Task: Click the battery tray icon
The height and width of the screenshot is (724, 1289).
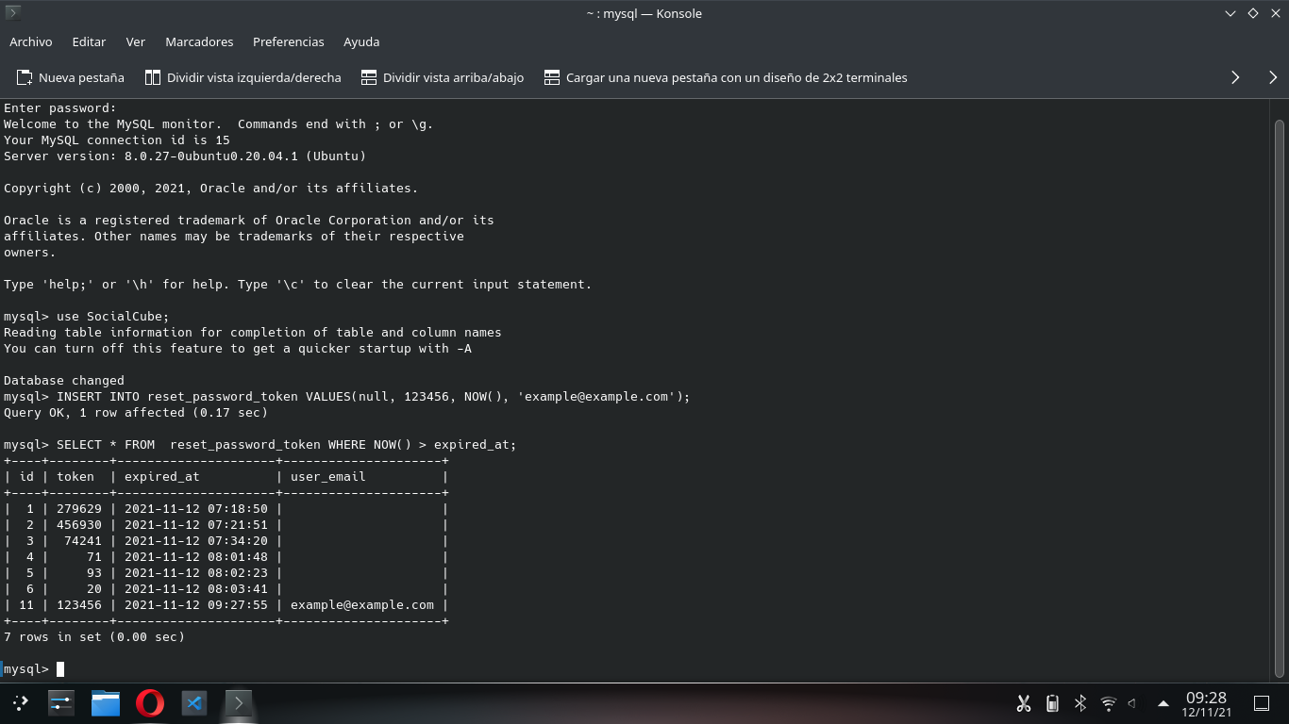Action: coord(1052,703)
